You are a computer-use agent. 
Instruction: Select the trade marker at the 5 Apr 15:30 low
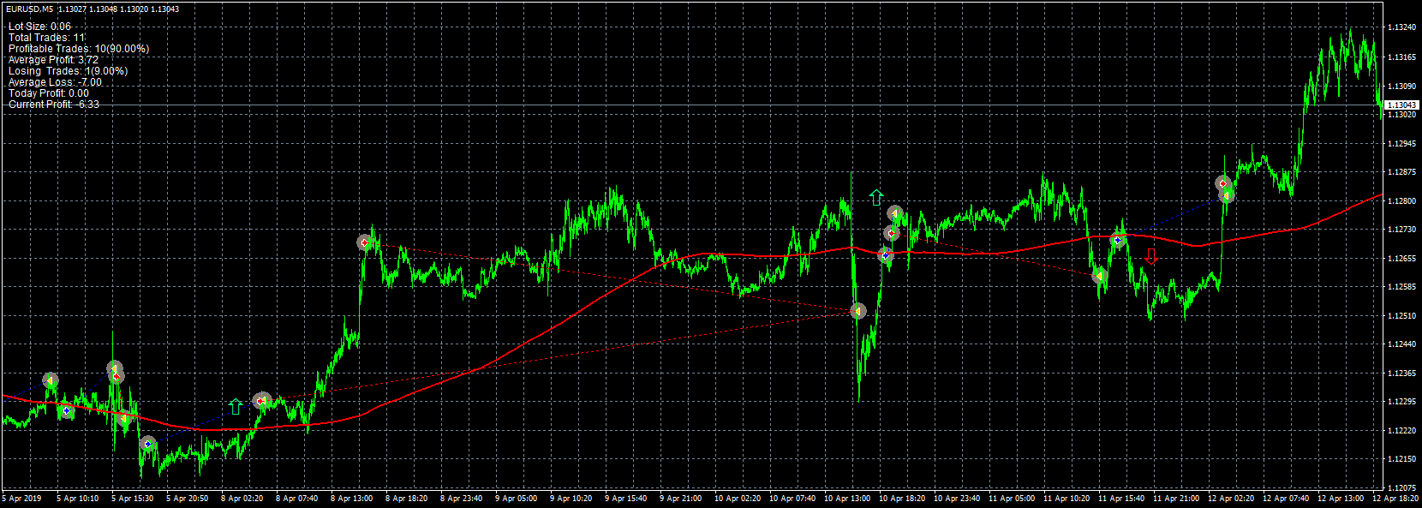(148, 443)
